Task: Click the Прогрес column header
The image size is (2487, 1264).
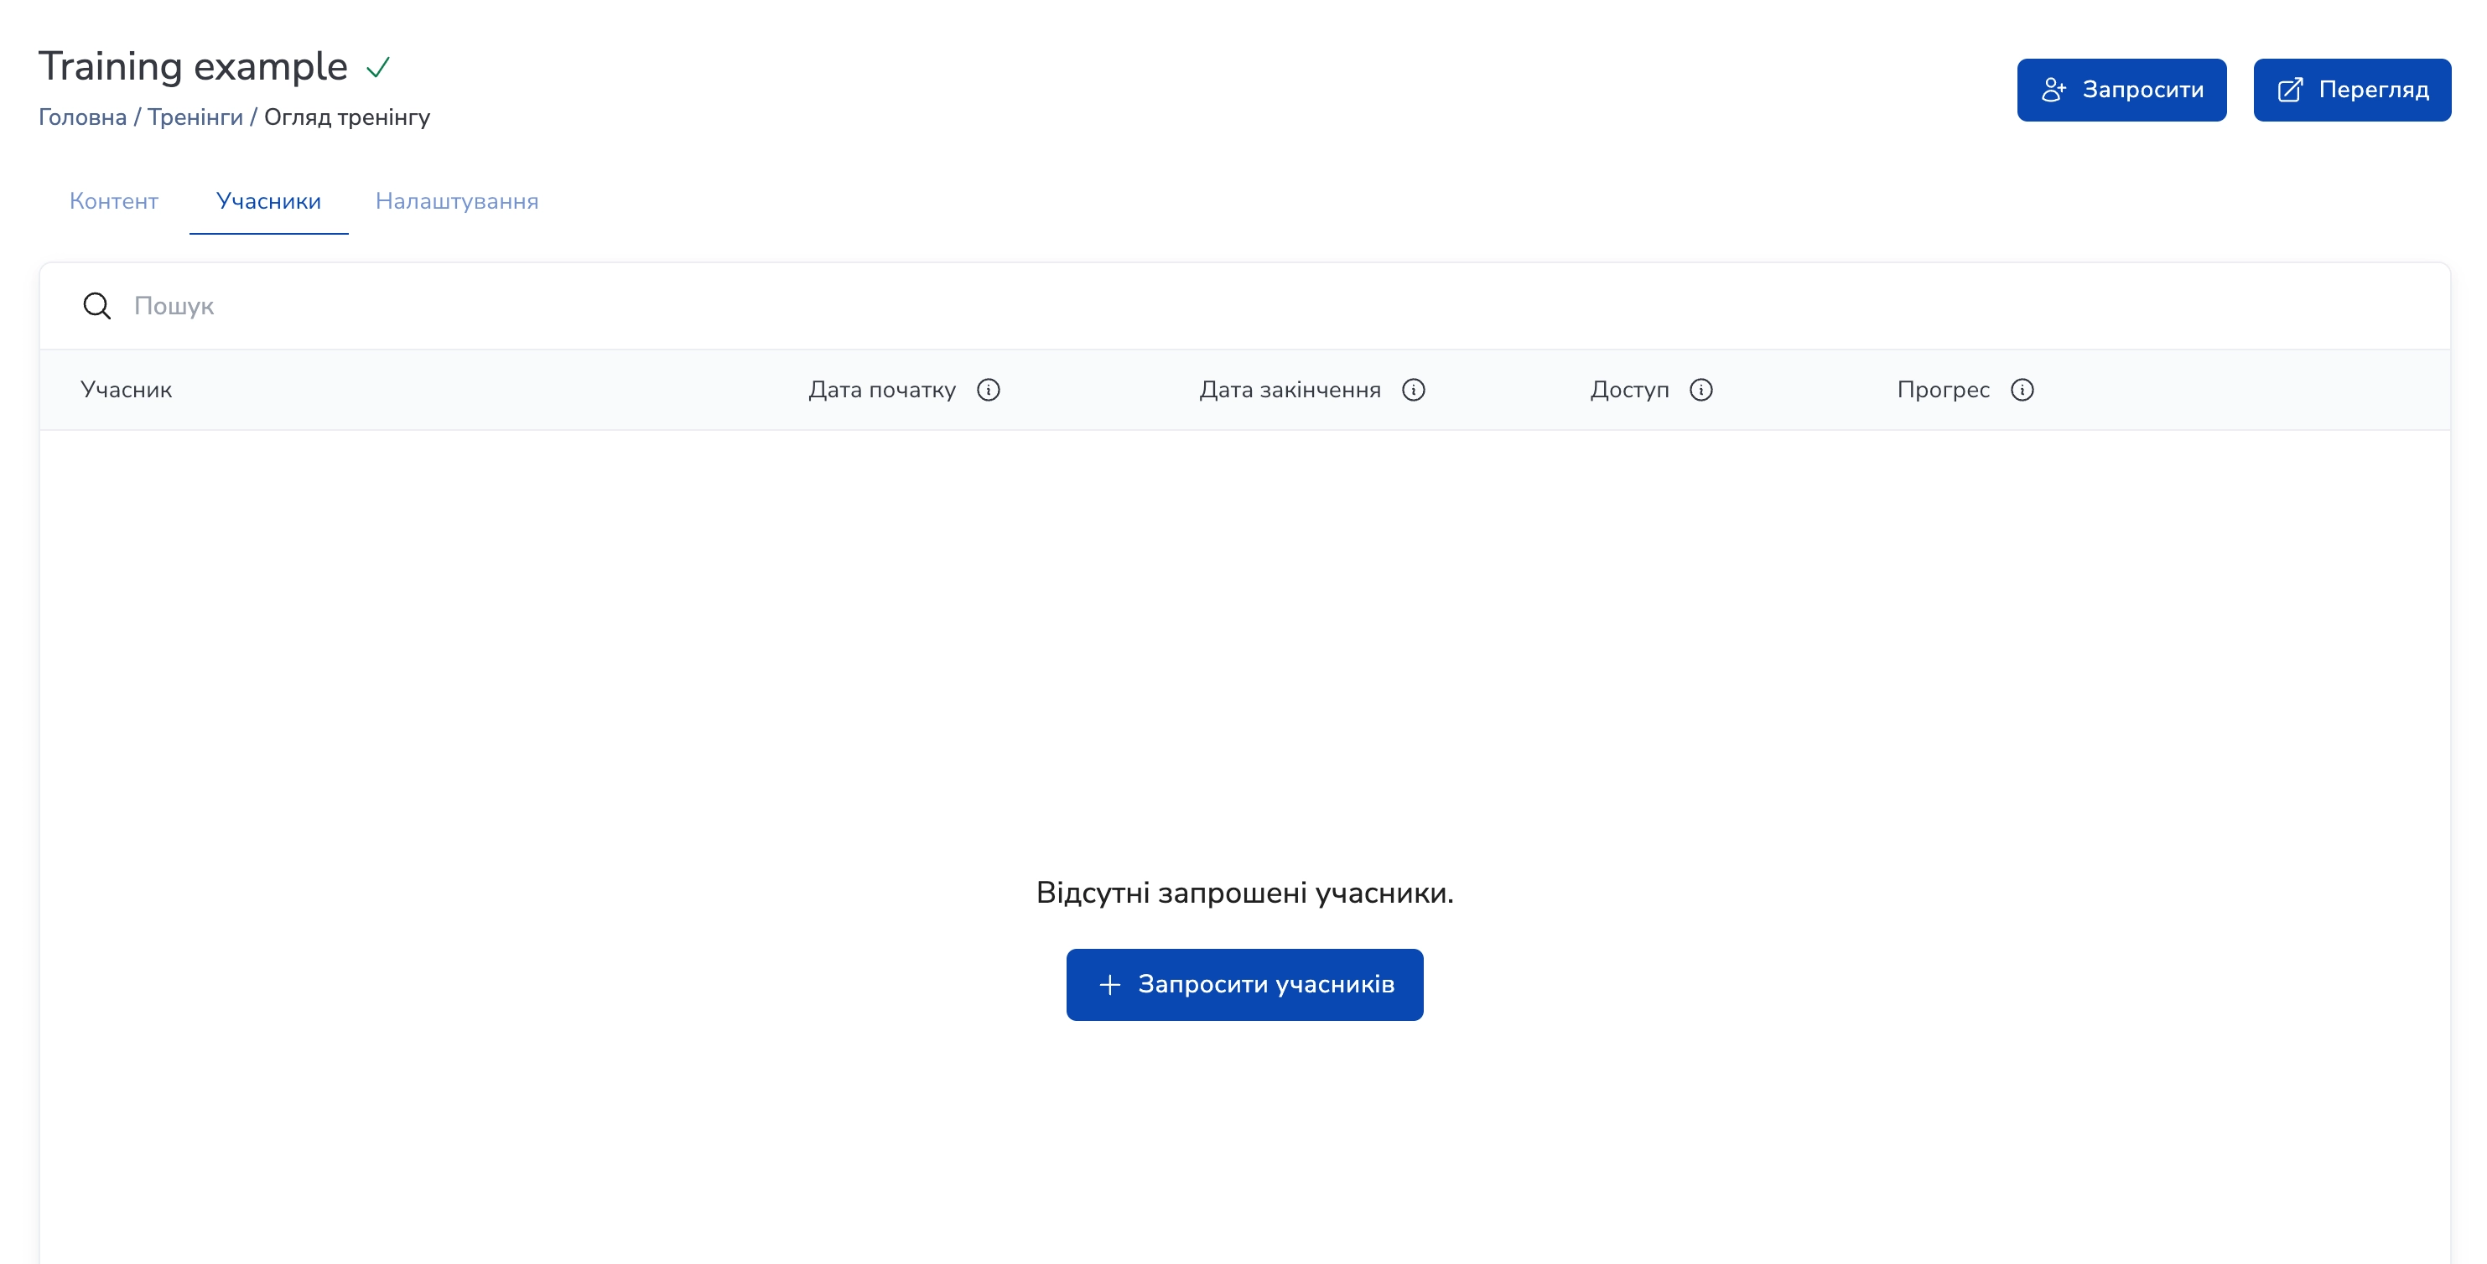Action: tap(1943, 390)
